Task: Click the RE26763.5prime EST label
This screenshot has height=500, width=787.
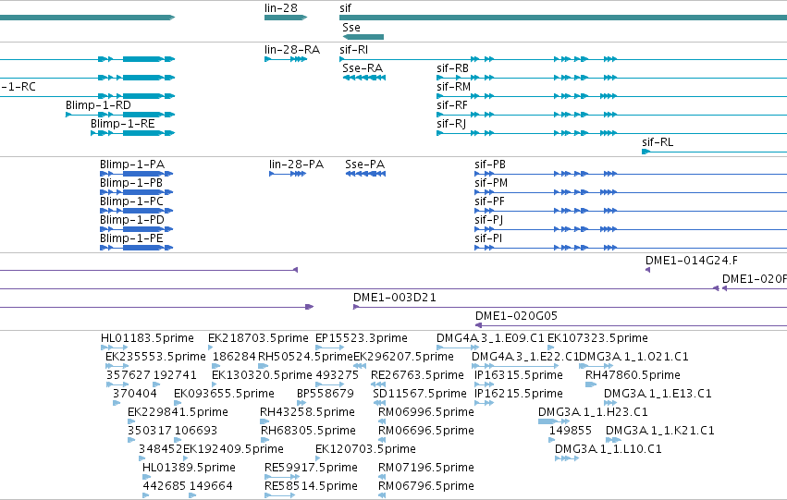Action: [418, 375]
